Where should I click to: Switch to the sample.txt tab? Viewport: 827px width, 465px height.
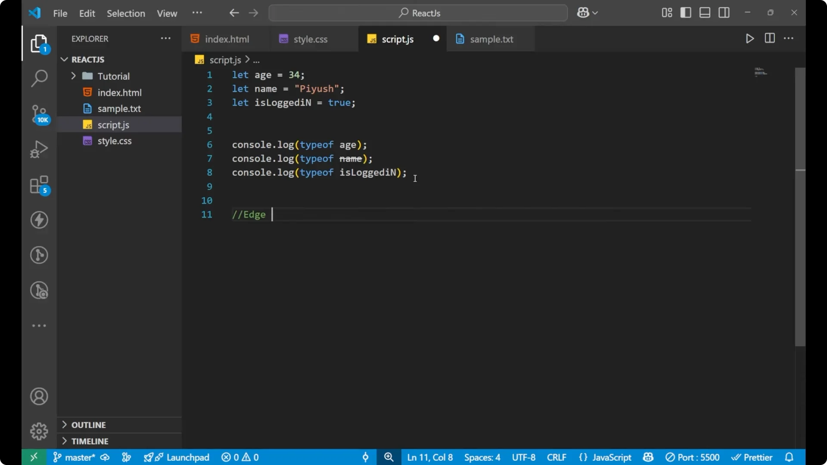[x=491, y=39]
